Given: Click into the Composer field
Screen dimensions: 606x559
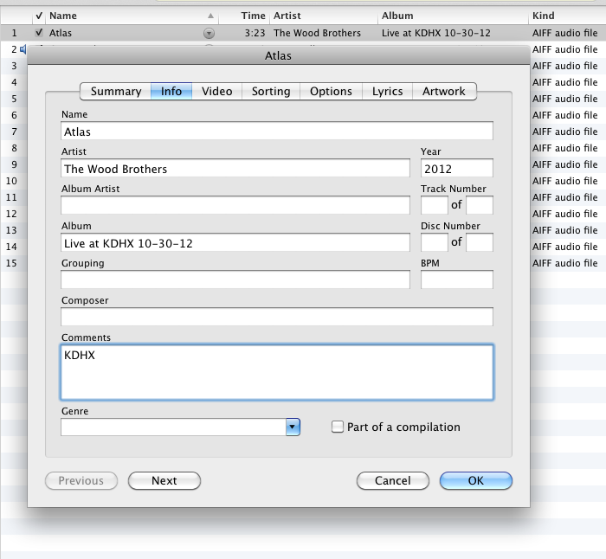Looking at the screenshot, I should pyautogui.click(x=277, y=317).
